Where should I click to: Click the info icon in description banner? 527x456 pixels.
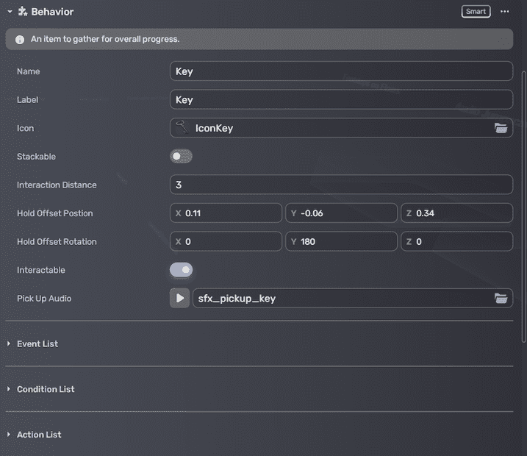(x=20, y=40)
